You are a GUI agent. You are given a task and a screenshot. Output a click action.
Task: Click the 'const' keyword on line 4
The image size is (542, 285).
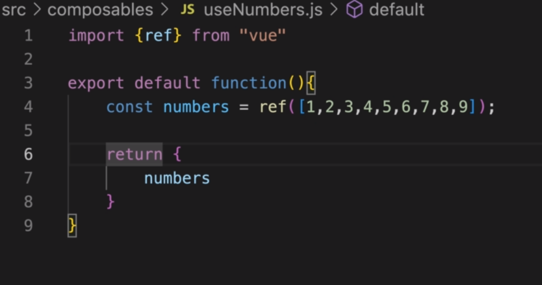[129, 107]
